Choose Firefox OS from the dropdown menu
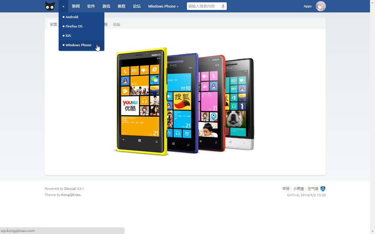 click(81, 26)
